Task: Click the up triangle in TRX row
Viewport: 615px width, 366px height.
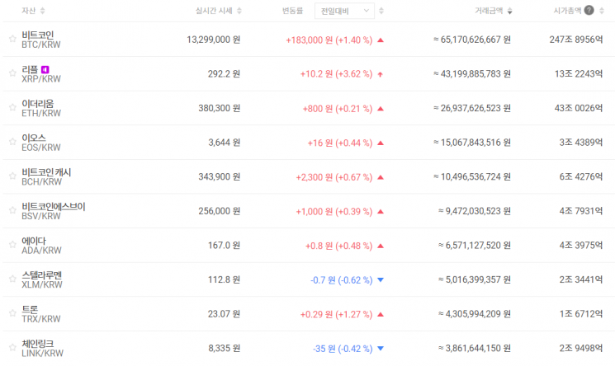Action: pos(380,314)
